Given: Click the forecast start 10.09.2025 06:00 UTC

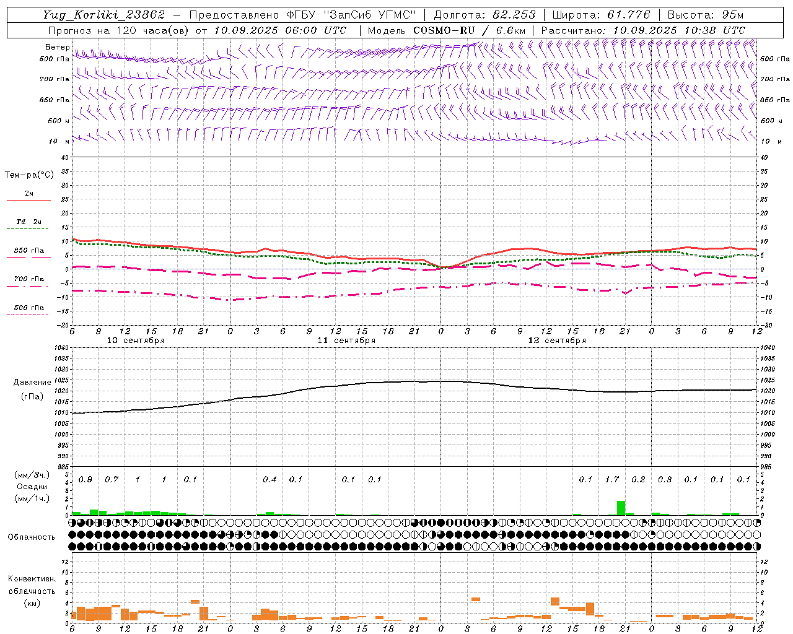Looking at the screenshot, I should point(280,30).
